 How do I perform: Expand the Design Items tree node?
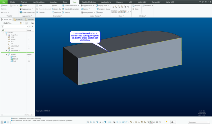tap(7, 35)
